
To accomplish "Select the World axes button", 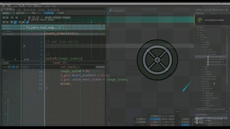I will pyautogui.click(x=185, y=125).
